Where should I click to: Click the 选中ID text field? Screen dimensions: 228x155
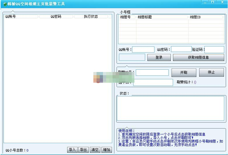tap(153, 82)
